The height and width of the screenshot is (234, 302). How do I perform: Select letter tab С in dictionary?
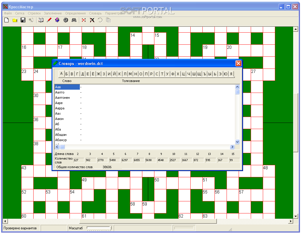point(157,74)
